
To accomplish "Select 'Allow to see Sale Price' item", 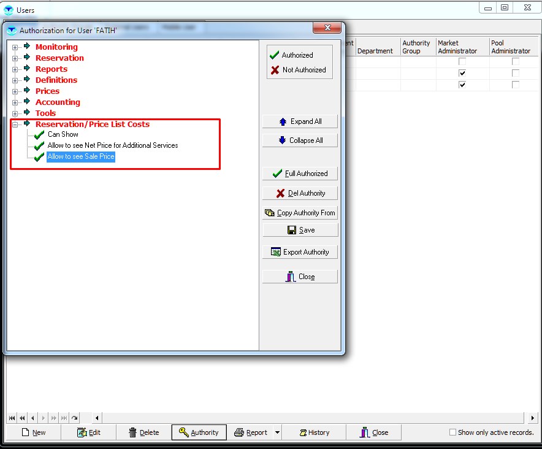I will [81, 157].
